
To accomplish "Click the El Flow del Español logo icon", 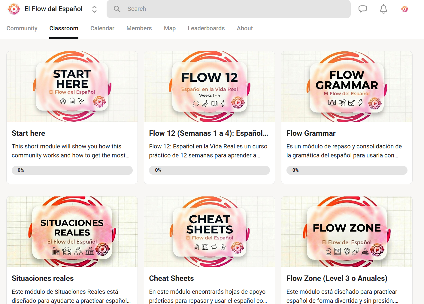I will 14,9.
